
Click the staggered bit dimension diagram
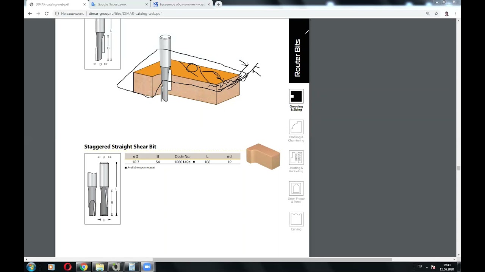coord(103,189)
